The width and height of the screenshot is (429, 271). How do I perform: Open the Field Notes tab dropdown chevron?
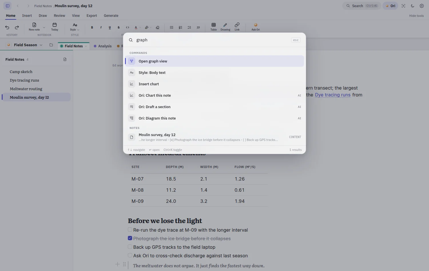pos(86,46)
